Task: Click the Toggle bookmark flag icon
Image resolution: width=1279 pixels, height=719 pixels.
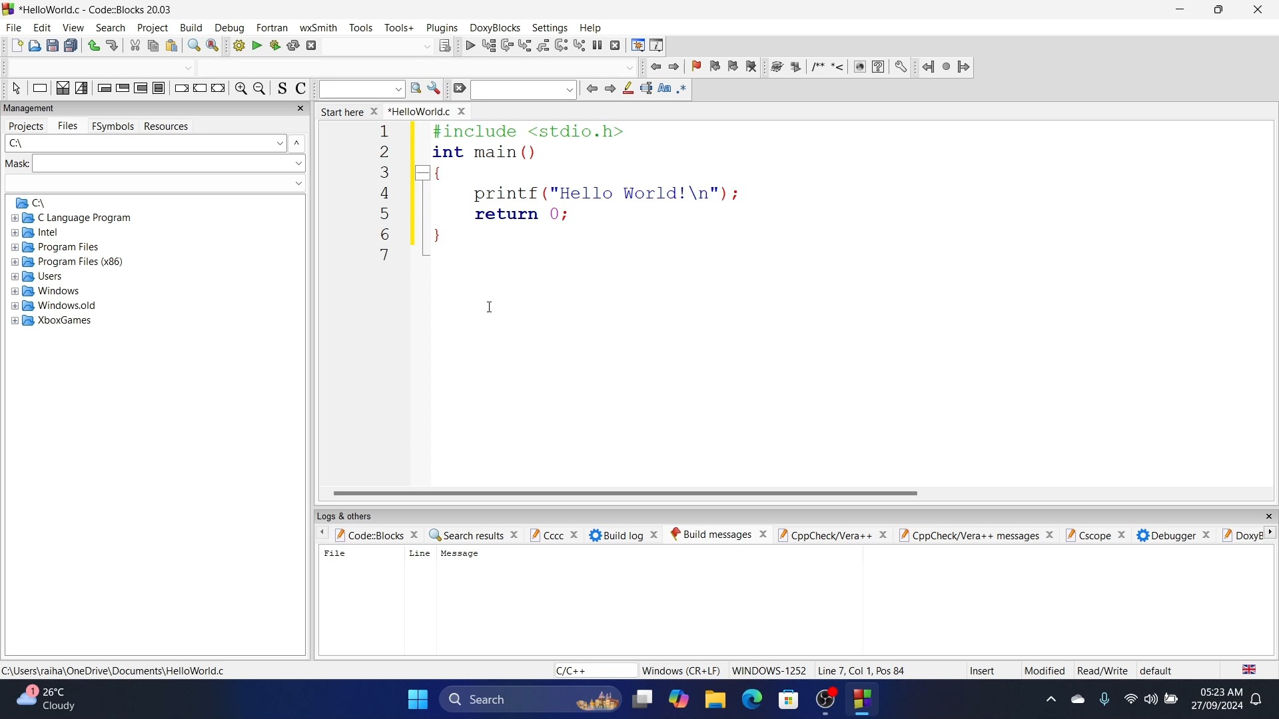Action: click(x=697, y=67)
